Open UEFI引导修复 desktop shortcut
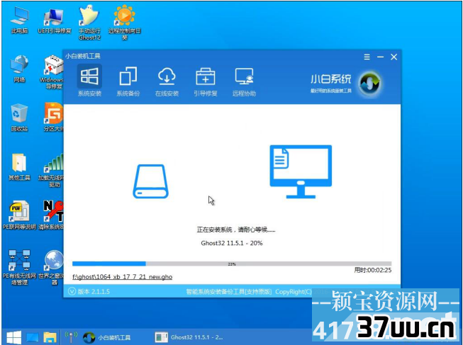This screenshot has height=345, width=463. coord(55,20)
